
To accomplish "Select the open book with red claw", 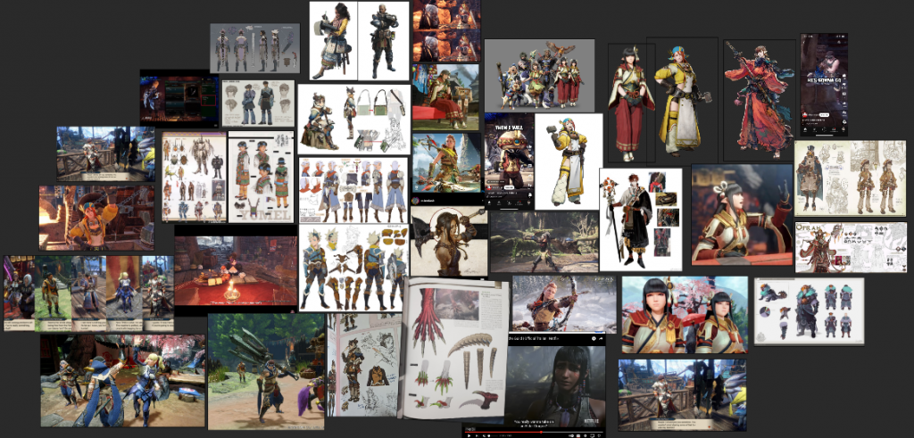I will point(454,350).
